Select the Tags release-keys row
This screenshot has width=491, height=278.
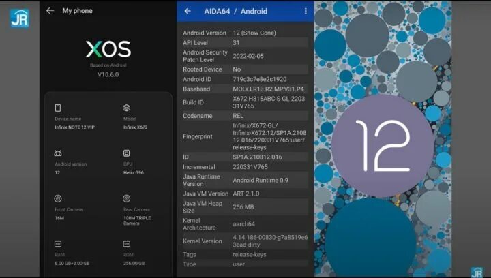tap(245, 255)
